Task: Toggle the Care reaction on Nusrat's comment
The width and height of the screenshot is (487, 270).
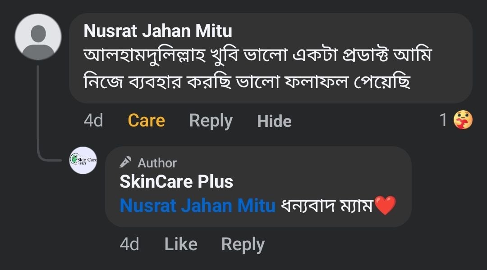Action: coord(146,121)
